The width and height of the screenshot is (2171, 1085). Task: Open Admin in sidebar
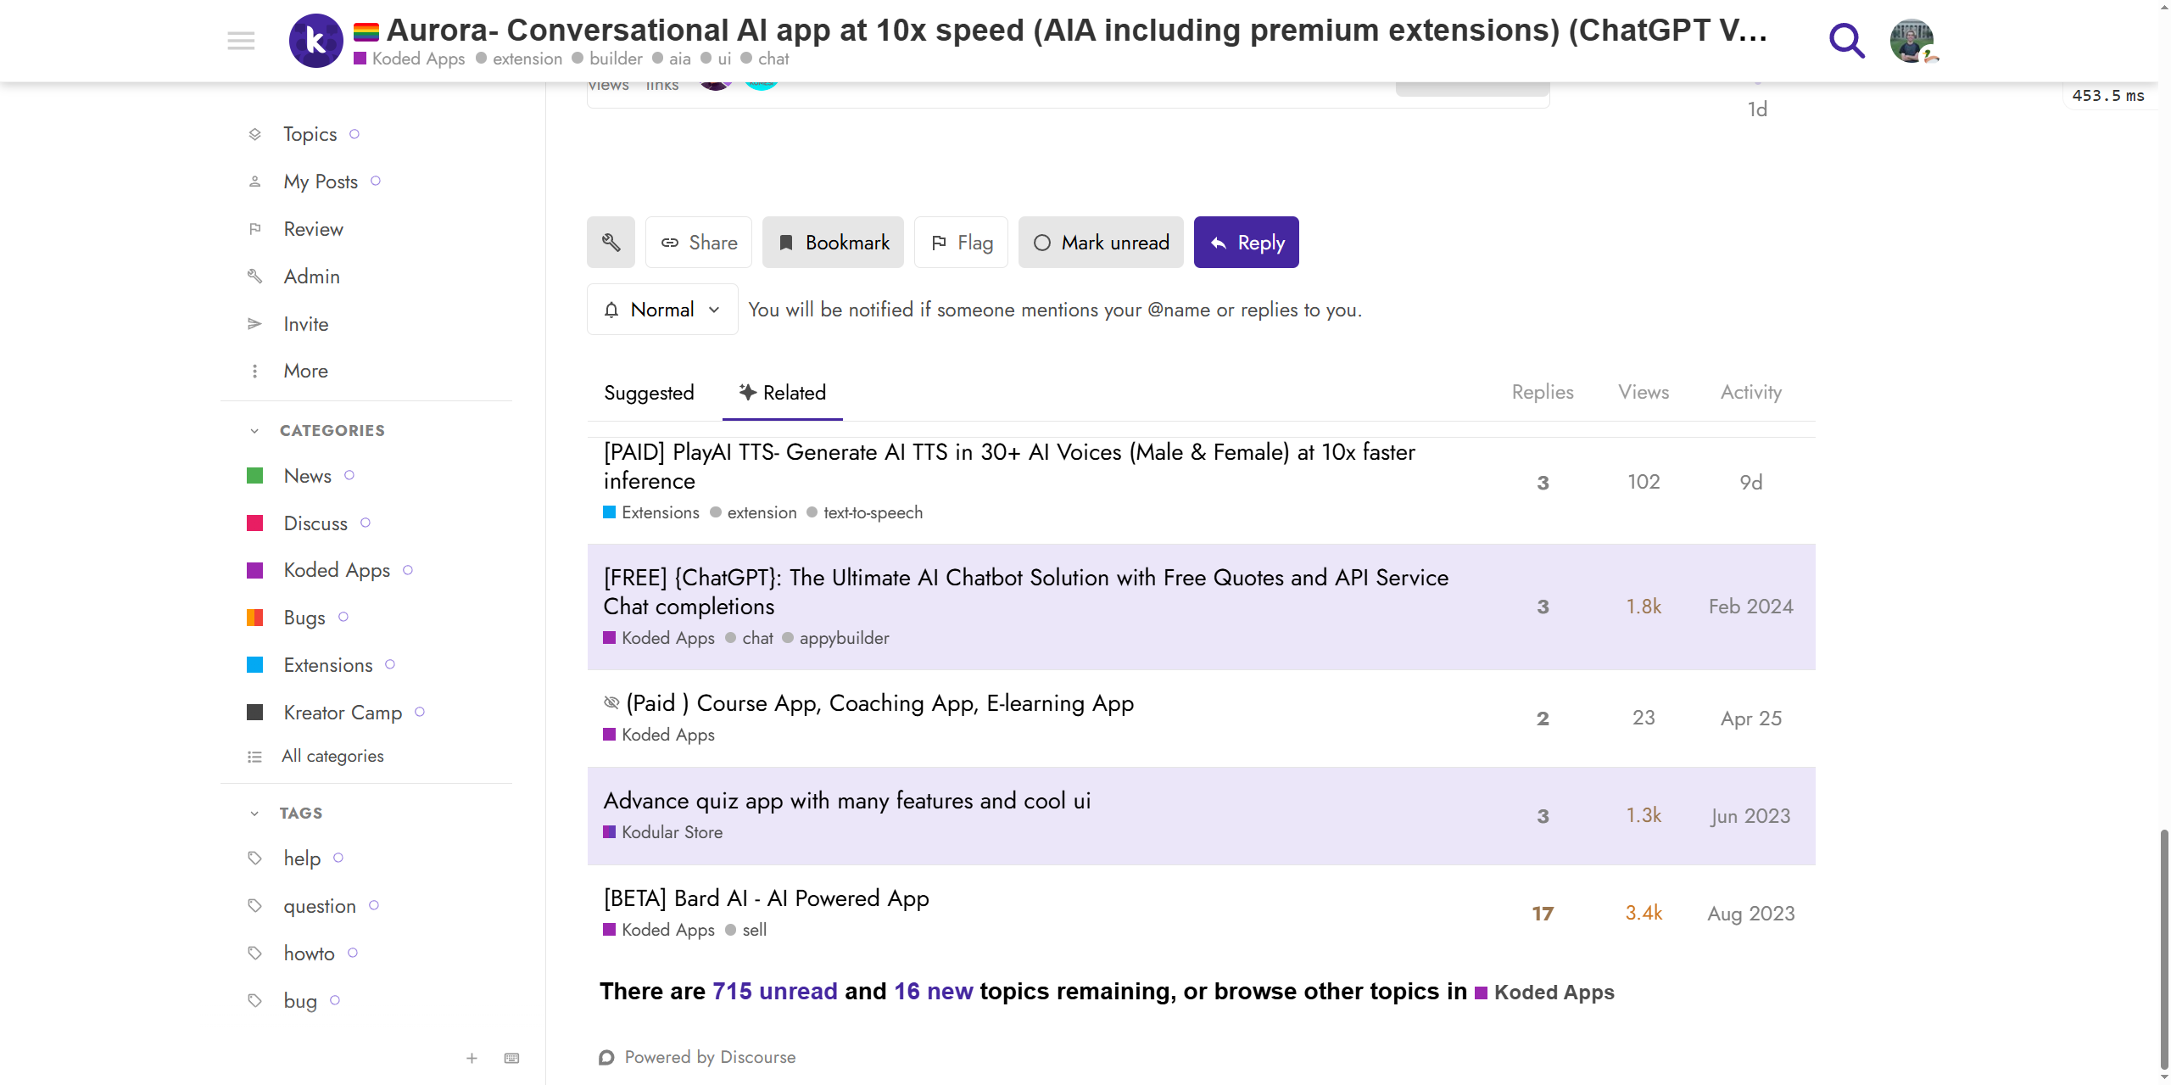(312, 277)
